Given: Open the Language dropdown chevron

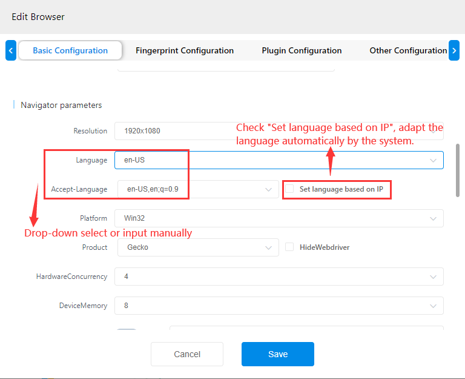Looking at the screenshot, I should (x=433, y=160).
